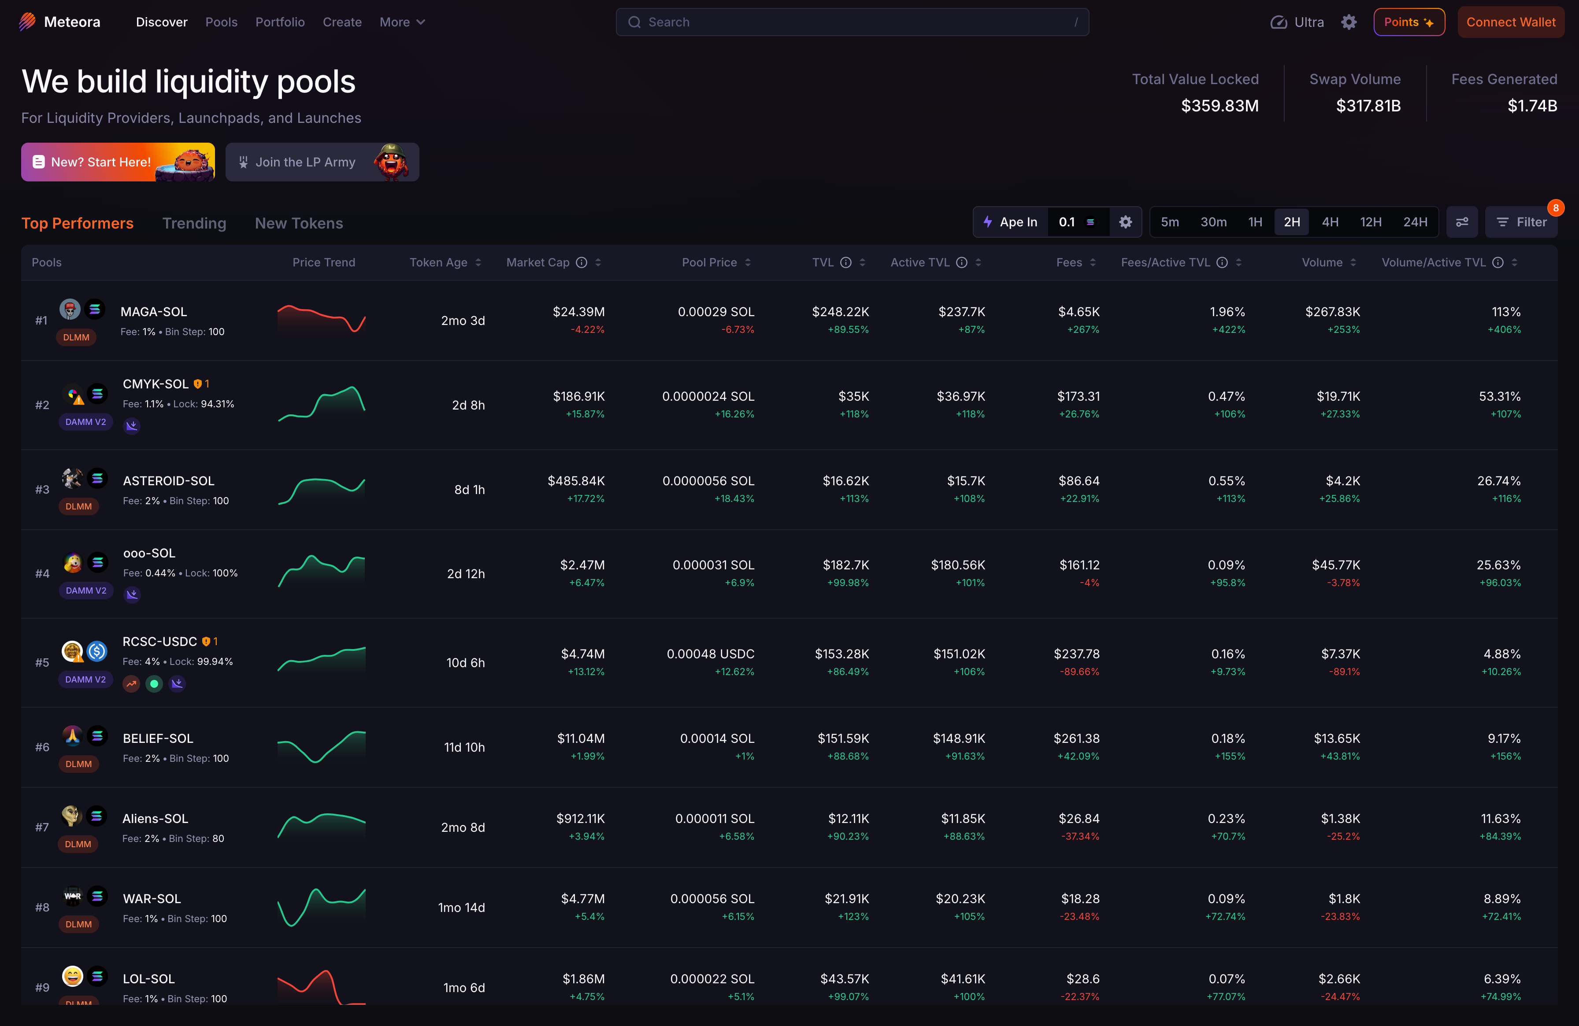Image resolution: width=1579 pixels, height=1026 pixels.
Task: Switch timeframe to 5m
Action: (1170, 222)
